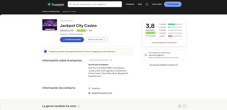Click the speech bubble icon in response card

[146, 55]
